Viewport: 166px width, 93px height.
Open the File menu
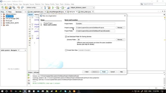click(2, 4)
